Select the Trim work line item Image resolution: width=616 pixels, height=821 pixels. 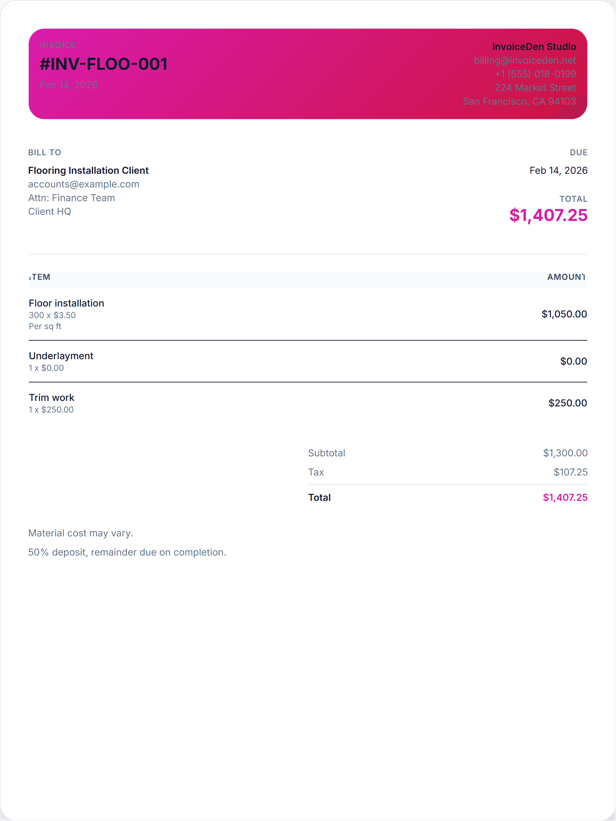pyautogui.click(x=52, y=398)
